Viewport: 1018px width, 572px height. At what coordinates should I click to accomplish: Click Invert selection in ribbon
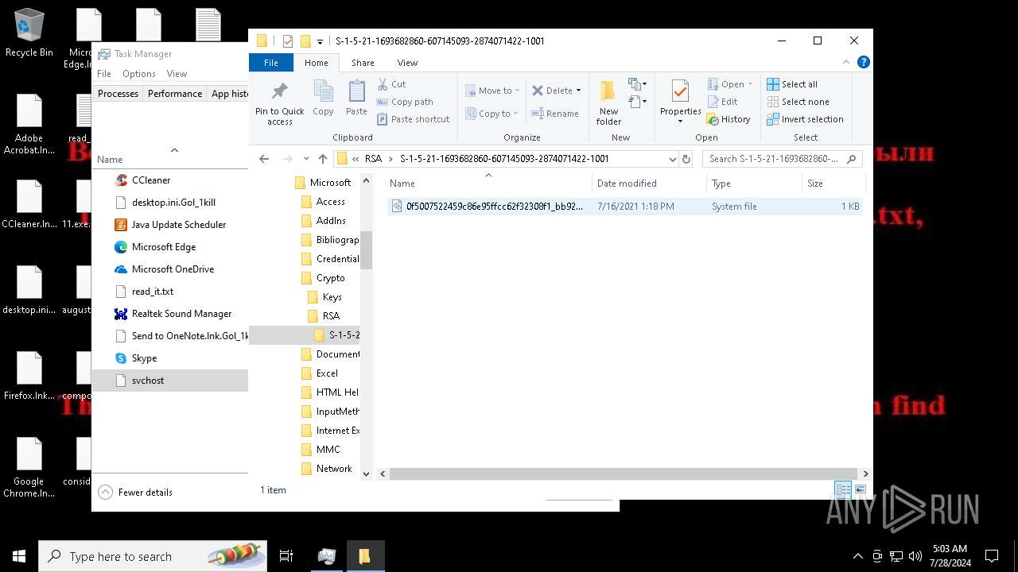805,119
